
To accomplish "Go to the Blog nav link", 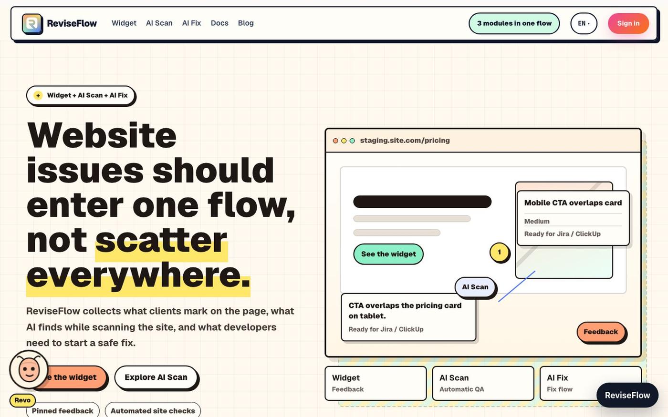I will click(246, 23).
